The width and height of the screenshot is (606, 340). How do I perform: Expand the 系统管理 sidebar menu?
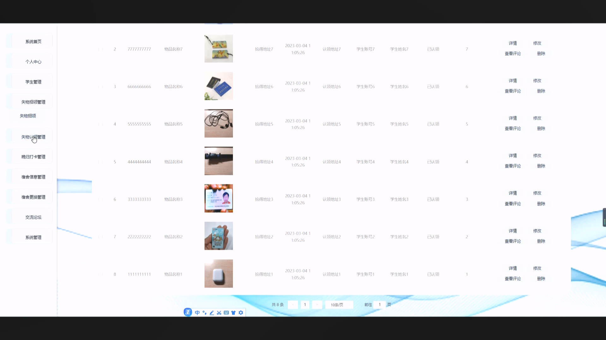click(x=33, y=237)
